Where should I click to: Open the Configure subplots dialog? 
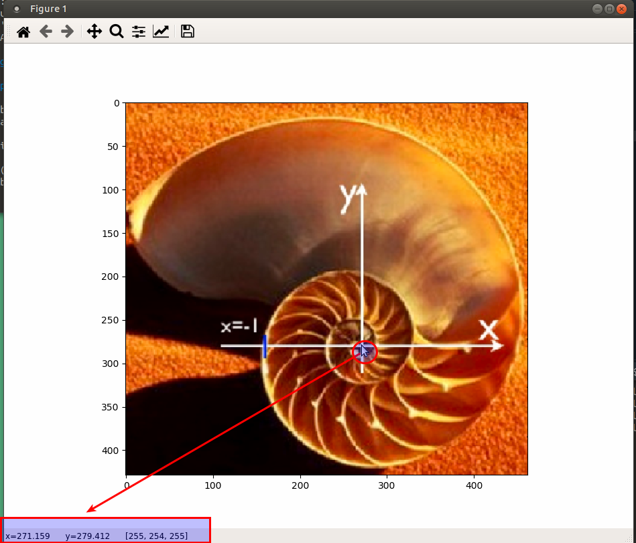[139, 31]
